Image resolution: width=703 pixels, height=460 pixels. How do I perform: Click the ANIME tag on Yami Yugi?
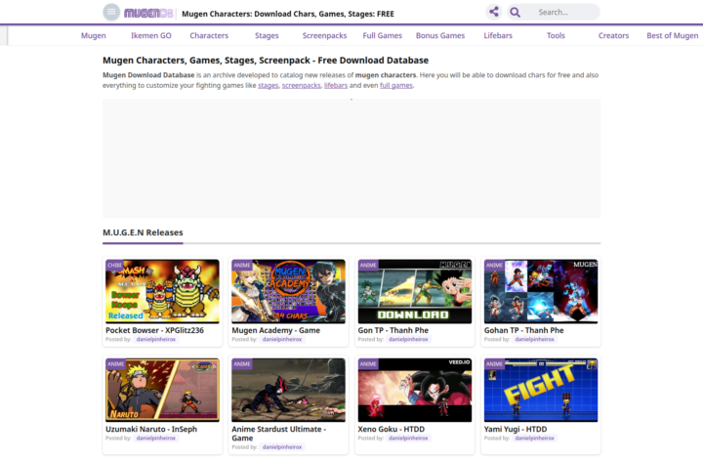point(494,363)
